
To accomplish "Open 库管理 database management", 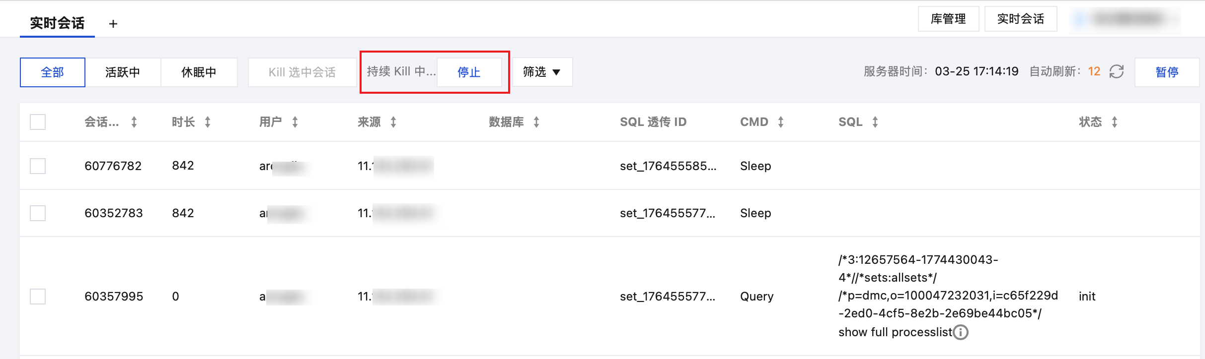I will point(948,19).
